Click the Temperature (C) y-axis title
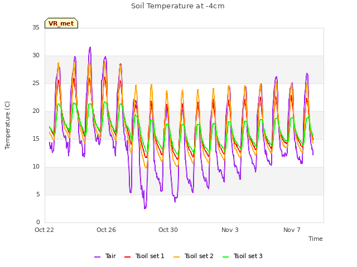The height and width of the screenshot is (267, 357). point(7,125)
